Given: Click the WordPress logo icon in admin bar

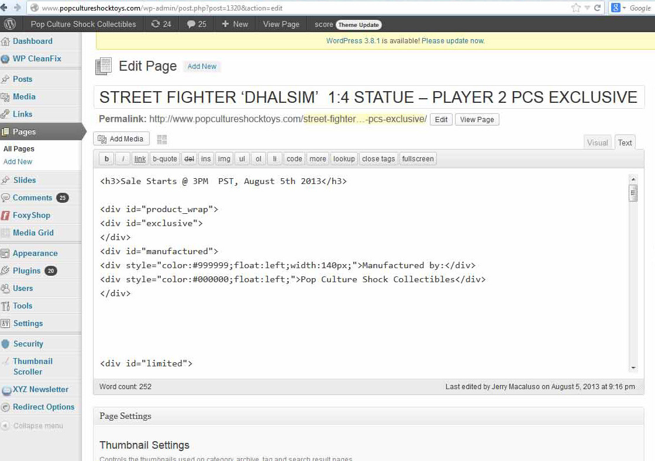Looking at the screenshot, I should [10, 24].
